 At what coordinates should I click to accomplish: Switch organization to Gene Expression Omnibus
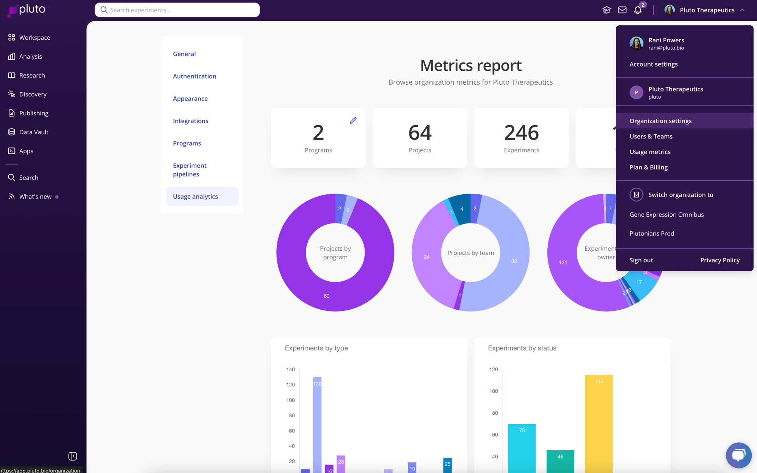point(667,215)
